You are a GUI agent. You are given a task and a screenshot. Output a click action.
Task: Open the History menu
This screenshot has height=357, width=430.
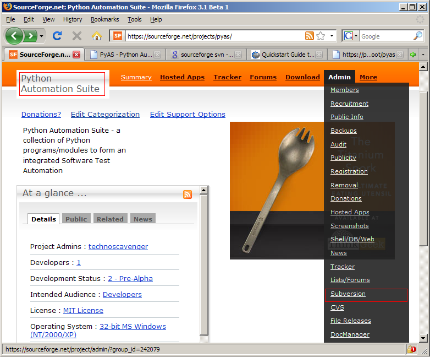coord(73,19)
